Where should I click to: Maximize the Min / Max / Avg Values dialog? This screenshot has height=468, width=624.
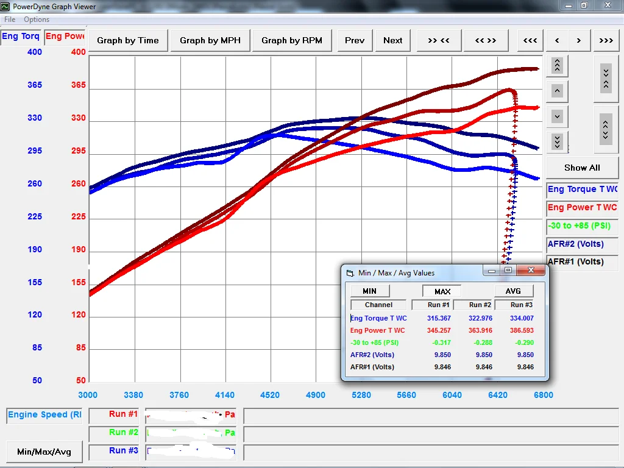tap(508, 270)
